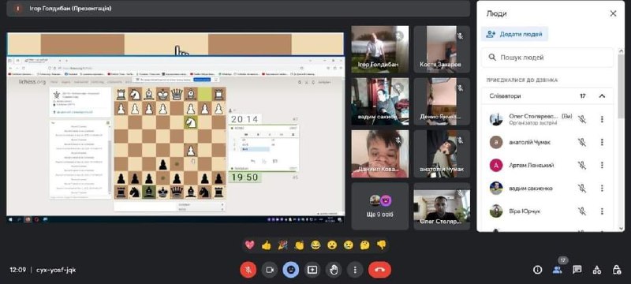The width and height of the screenshot is (631, 284).
Task: Open activities shapes icon
Action: 597,270
